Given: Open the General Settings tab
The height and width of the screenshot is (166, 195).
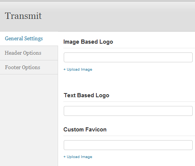Looking at the screenshot, I should (x=24, y=38).
